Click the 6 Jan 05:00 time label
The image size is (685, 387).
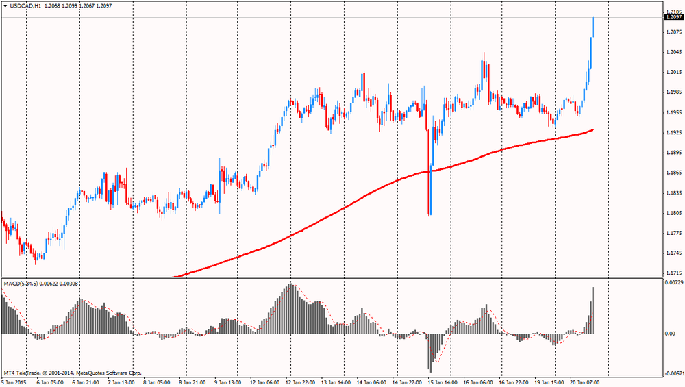click(x=50, y=382)
